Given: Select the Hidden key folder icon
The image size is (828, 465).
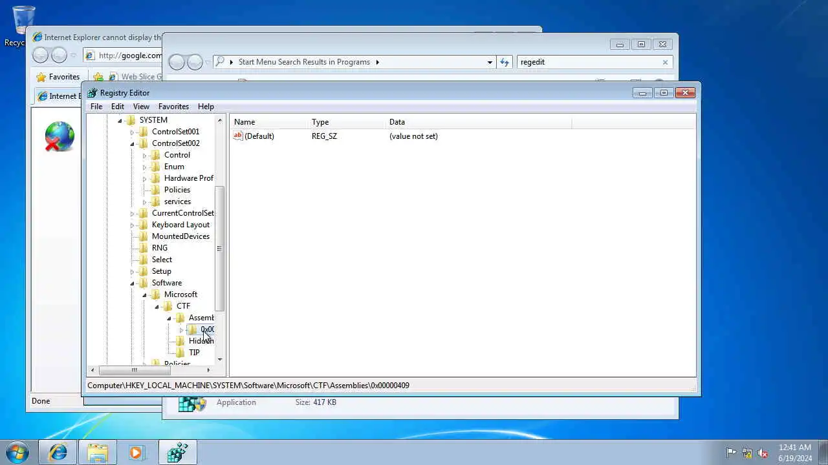Looking at the screenshot, I should pyautogui.click(x=180, y=341).
